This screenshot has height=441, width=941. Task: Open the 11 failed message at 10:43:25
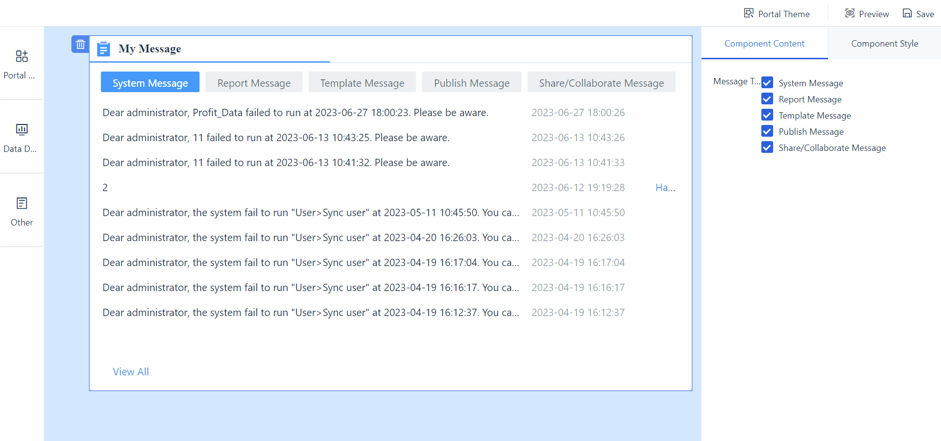(276, 138)
